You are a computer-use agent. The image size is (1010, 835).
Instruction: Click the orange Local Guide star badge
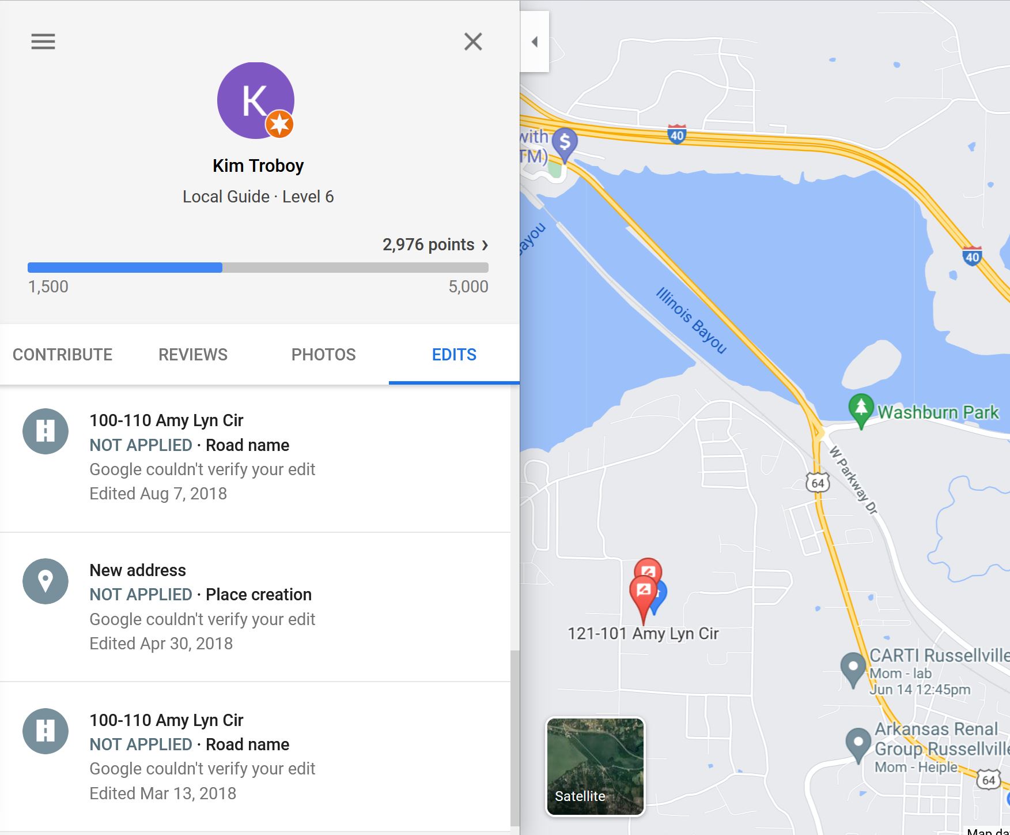(x=280, y=123)
